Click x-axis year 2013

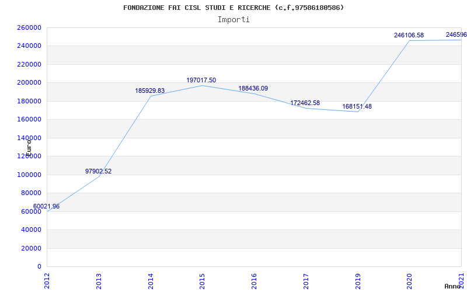click(x=99, y=281)
